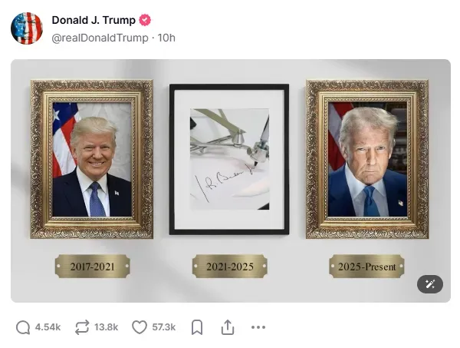Like the post with the heart icon

click(x=140, y=327)
